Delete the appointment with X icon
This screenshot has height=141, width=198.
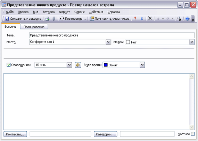pyautogui.click(x=150, y=19)
